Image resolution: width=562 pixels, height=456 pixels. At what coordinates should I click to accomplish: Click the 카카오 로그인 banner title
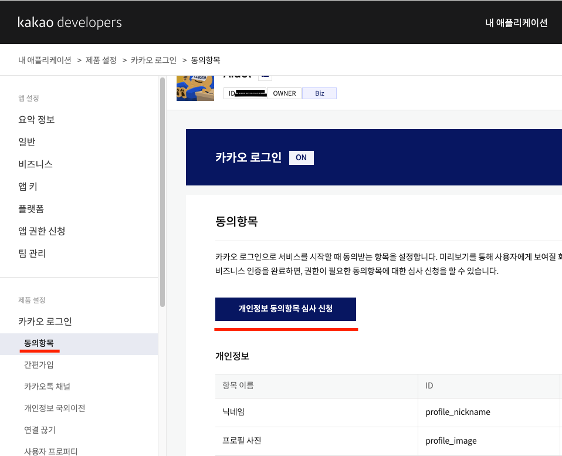click(x=248, y=157)
